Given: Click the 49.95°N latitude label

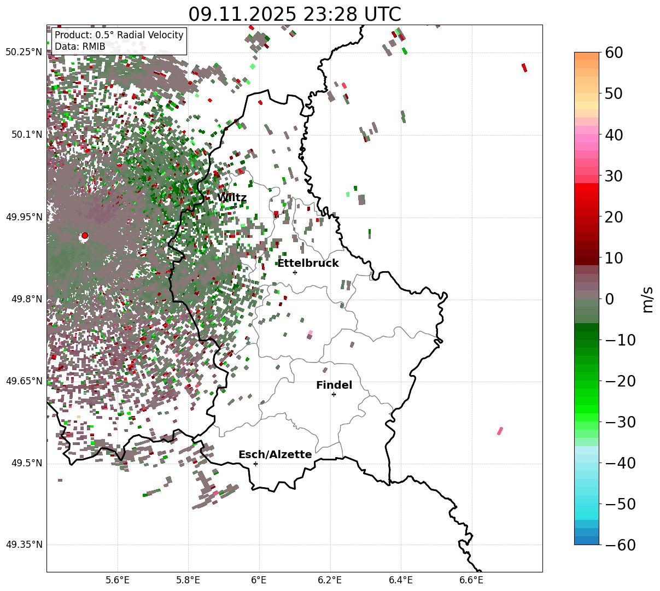Looking at the screenshot, I should click(x=24, y=217).
